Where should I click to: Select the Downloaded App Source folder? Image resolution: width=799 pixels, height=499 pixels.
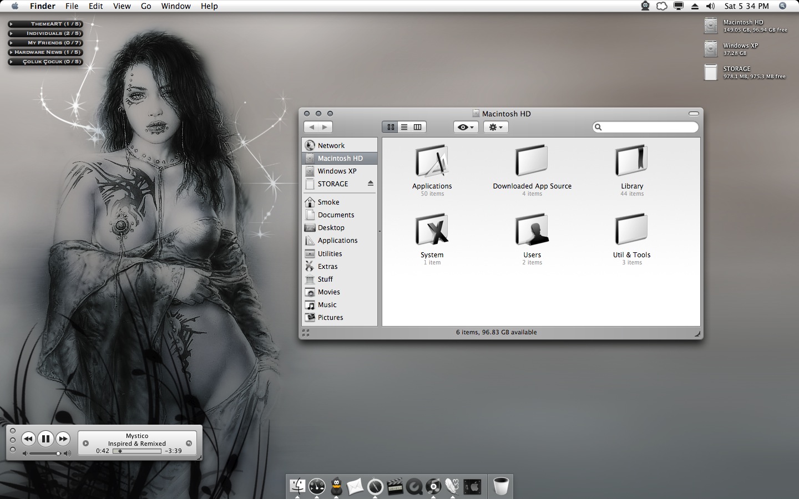pyautogui.click(x=532, y=161)
